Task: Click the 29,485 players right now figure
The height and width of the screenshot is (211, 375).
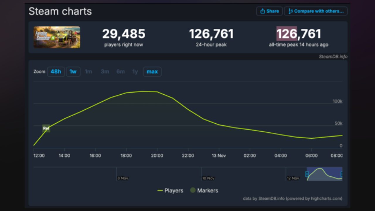Action: click(124, 34)
